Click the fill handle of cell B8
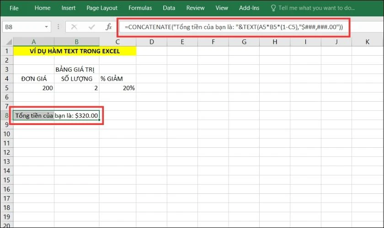The image size is (384, 228). [99, 120]
